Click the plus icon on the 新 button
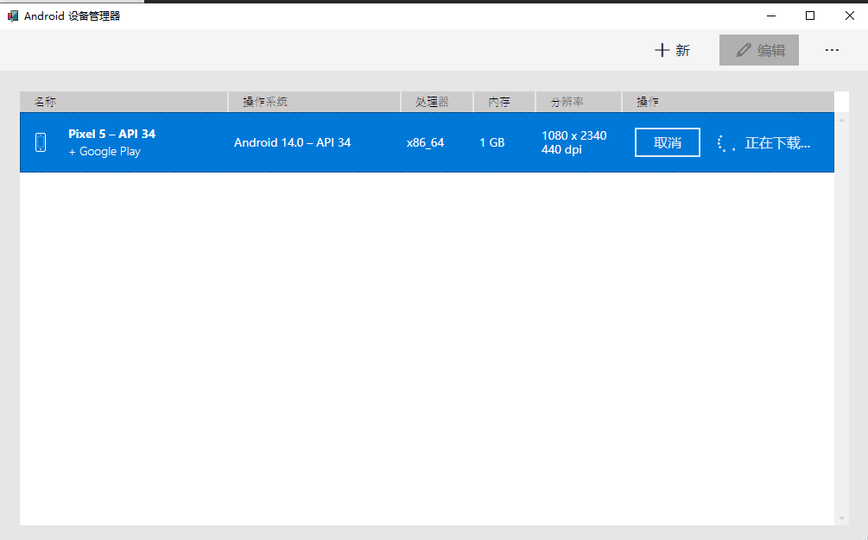The height and width of the screenshot is (540, 868). [662, 50]
